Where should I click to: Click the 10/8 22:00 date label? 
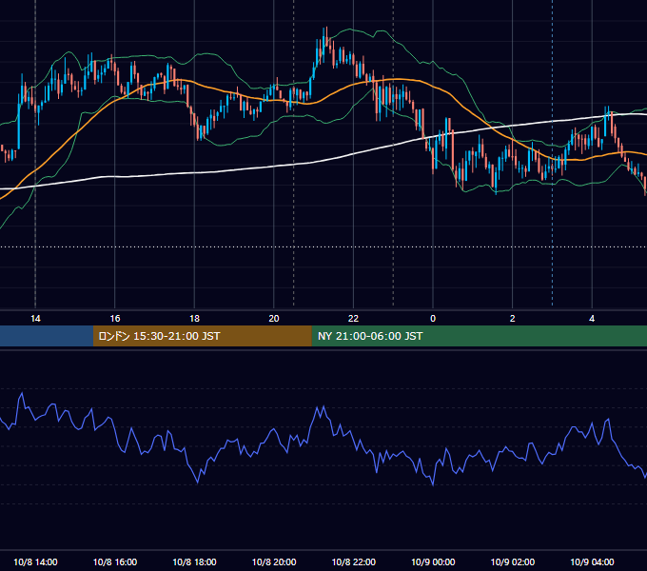(354, 561)
